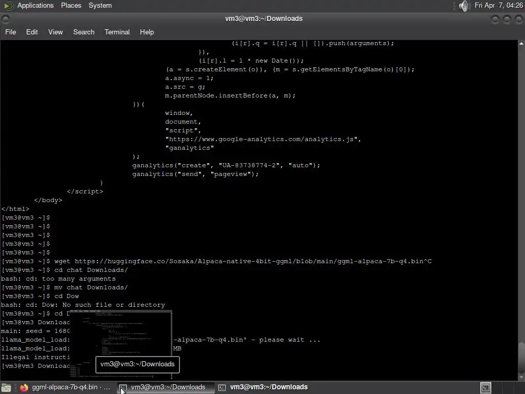Open the Terminal menu
Image resolution: width=525 pixels, height=394 pixels.
pos(117,32)
